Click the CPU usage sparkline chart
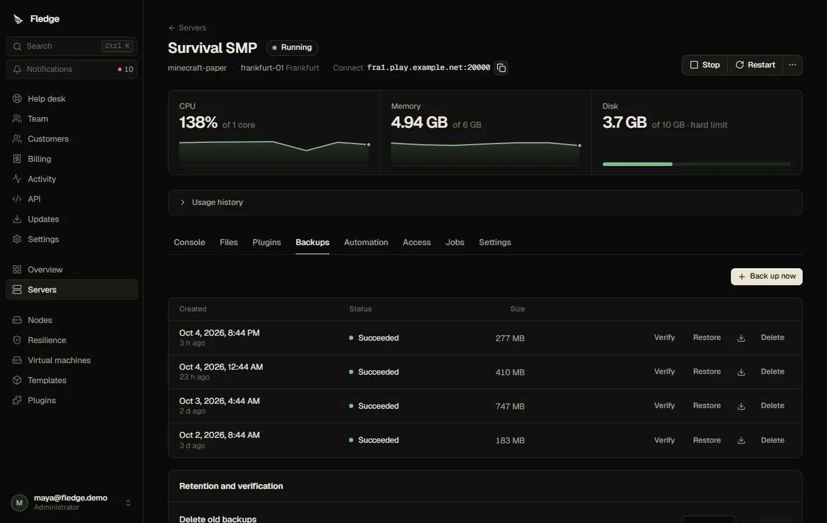Screen dimensions: 827x523 click(274, 153)
